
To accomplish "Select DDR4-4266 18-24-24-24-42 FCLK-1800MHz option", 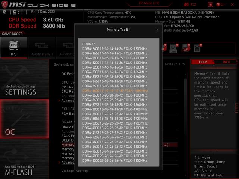I will pyautogui.click(x=115, y=137).
